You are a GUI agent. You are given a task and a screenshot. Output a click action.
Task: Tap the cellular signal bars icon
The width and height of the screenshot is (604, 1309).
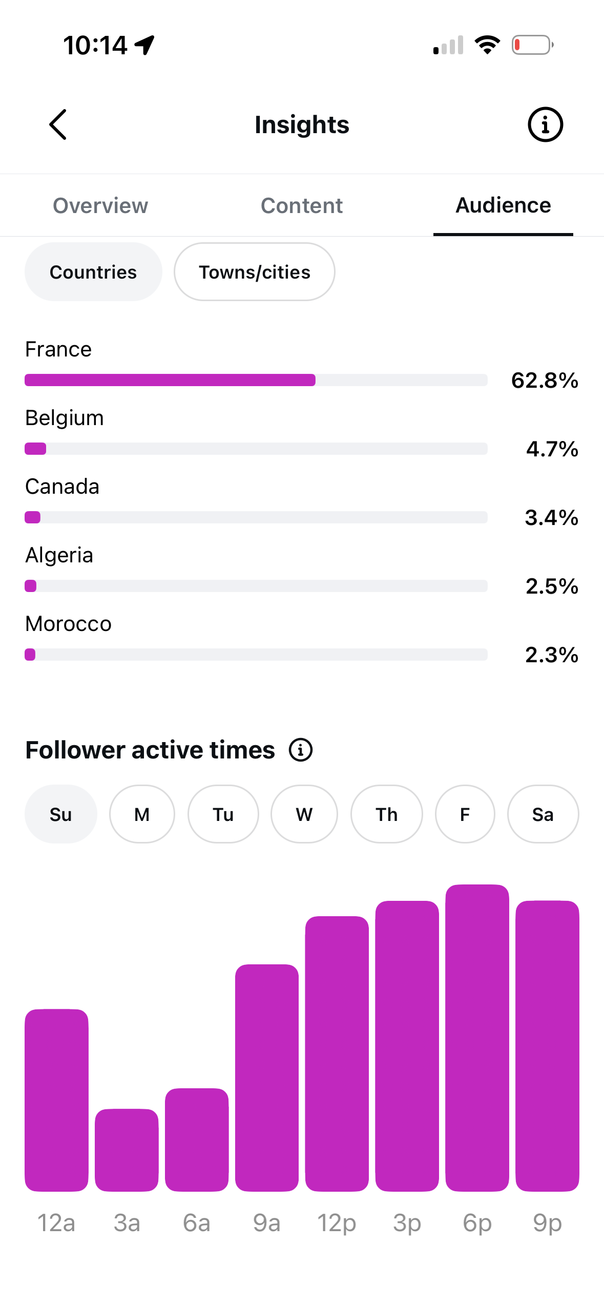pos(448,45)
